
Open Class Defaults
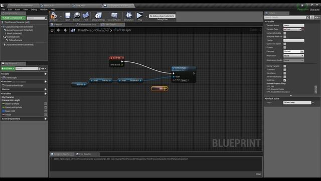click(114, 17)
